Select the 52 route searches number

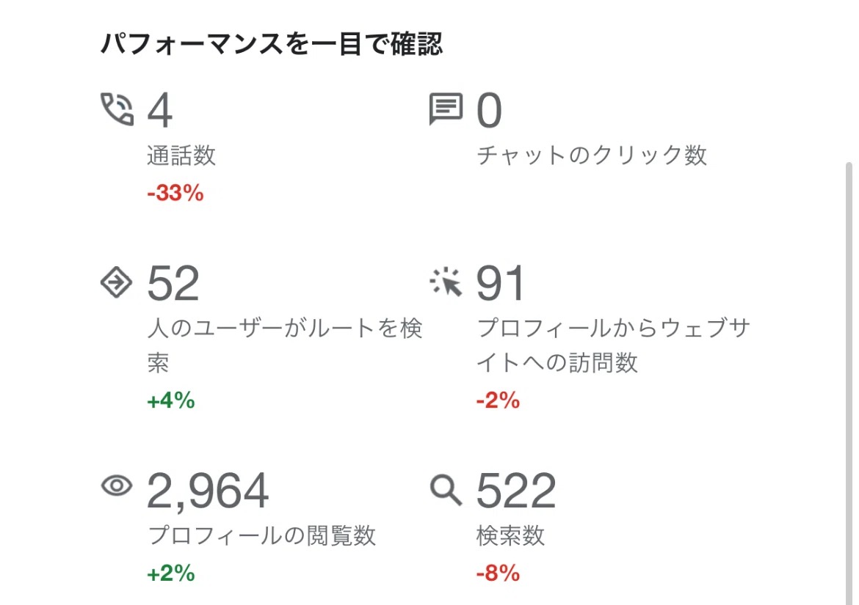[173, 284]
